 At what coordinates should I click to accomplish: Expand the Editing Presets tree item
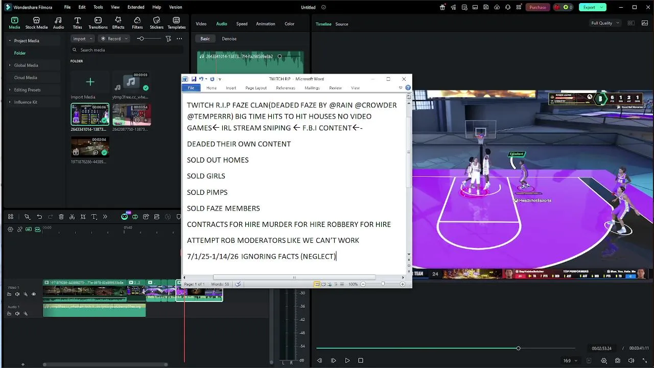point(10,90)
